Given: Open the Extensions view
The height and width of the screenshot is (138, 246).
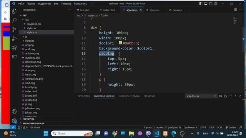Looking at the screenshot, I should pos(14,48).
